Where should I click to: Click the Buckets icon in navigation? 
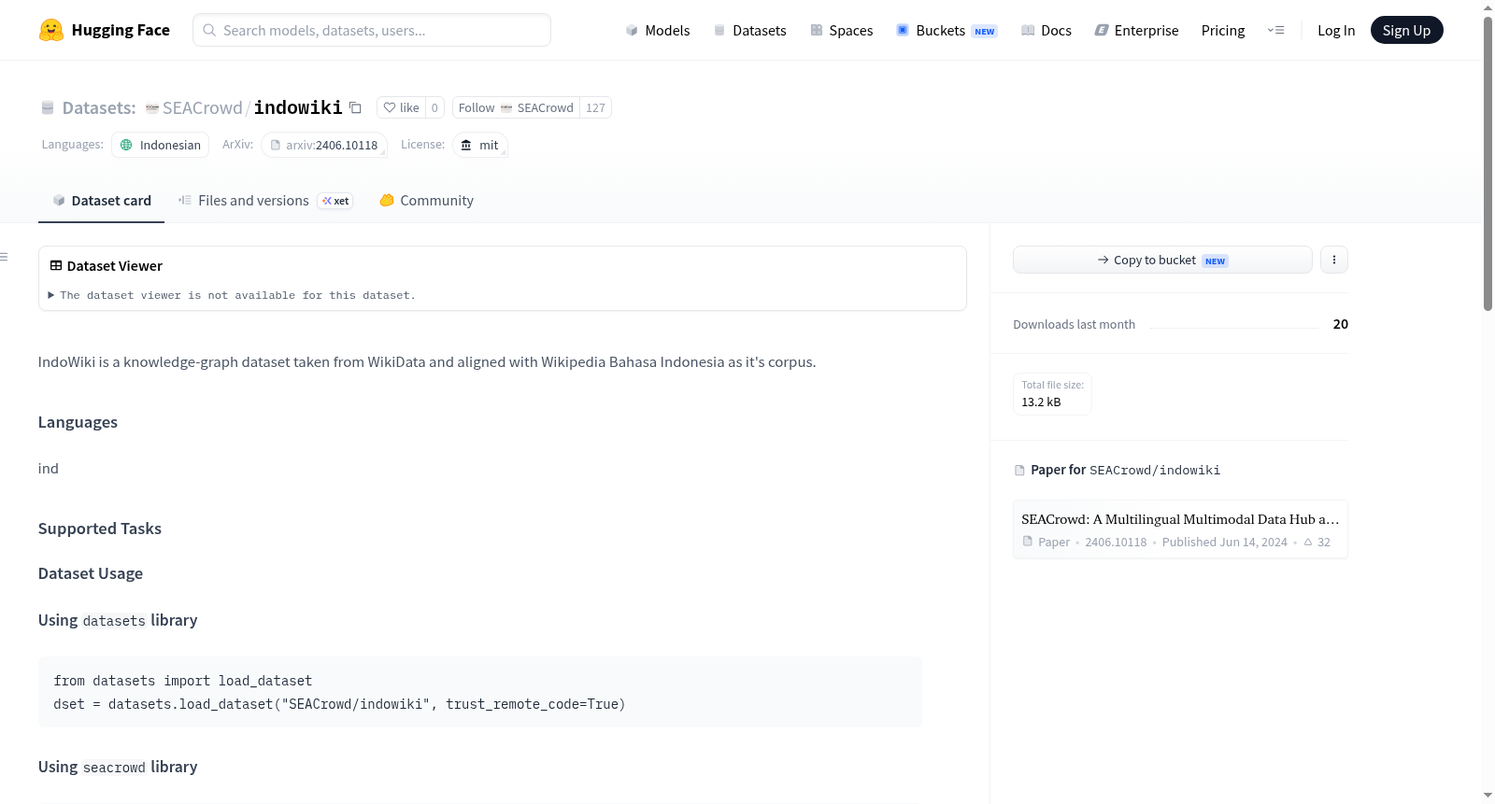pyautogui.click(x=903, y=30)
